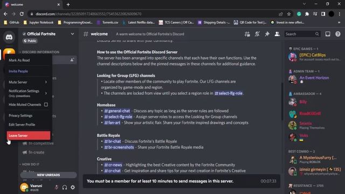Open the help question mark icon

[338, 34]
